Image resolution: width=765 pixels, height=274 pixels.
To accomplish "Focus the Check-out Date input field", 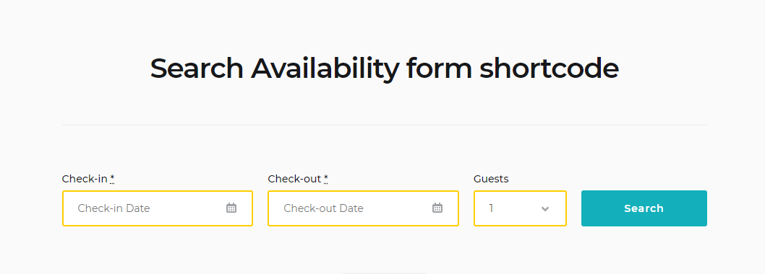I will click(364, 208).
